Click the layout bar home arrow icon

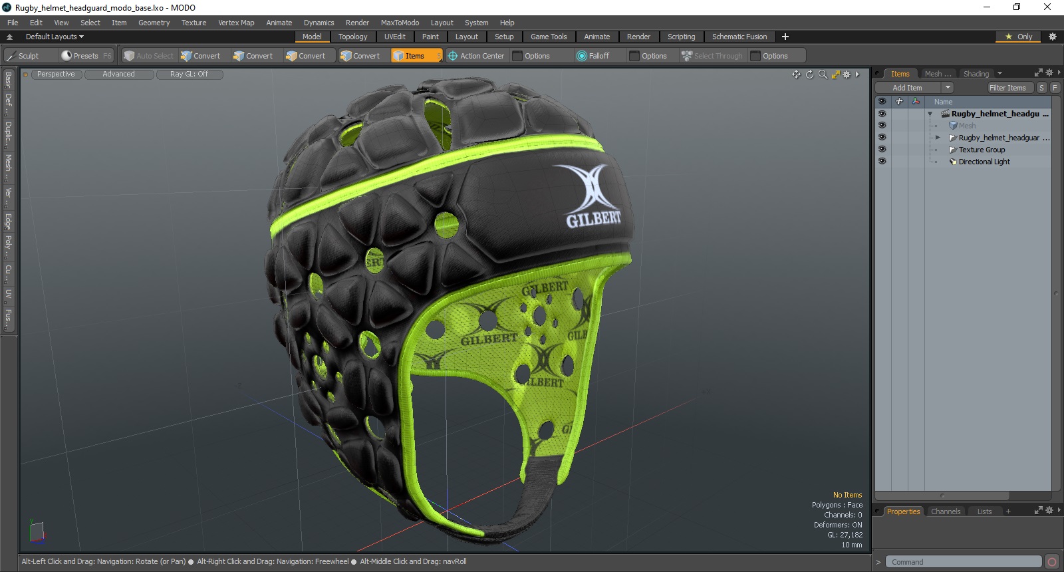[9, 37]
